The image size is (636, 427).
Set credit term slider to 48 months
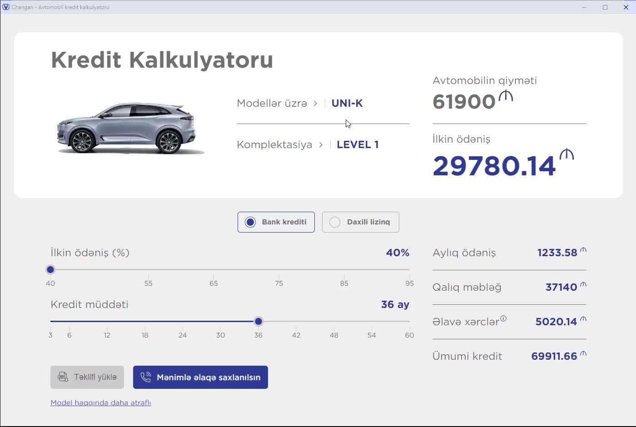(x=334, y=321)
